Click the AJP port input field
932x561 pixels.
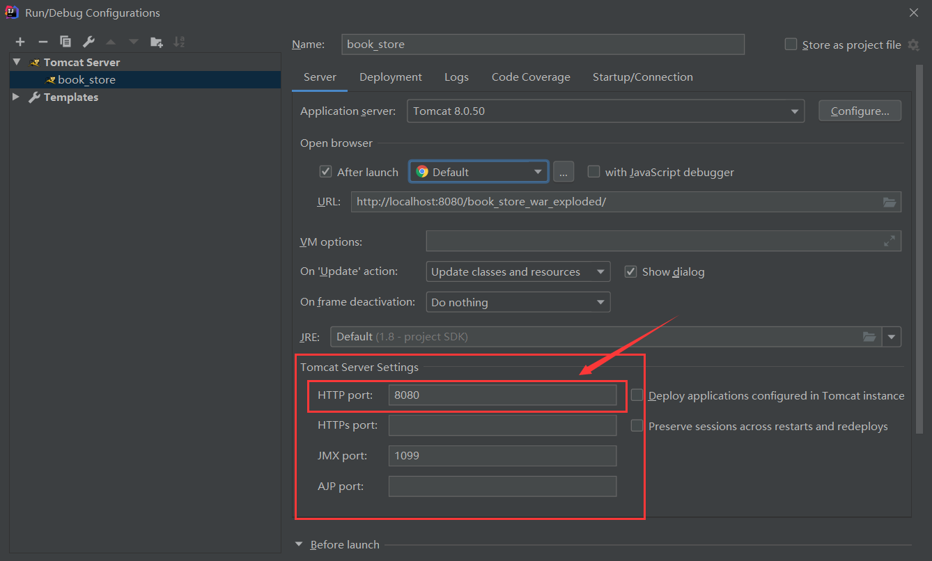pos(502,486)
